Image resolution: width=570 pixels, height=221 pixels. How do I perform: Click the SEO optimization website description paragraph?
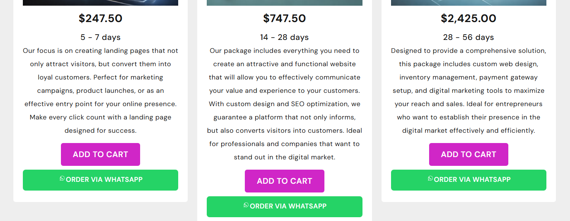(284, 104)
